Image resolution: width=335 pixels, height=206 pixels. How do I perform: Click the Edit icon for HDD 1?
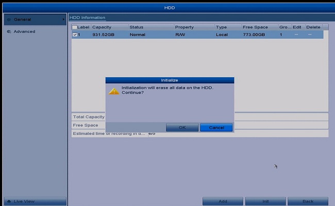[x=296, y=35]
